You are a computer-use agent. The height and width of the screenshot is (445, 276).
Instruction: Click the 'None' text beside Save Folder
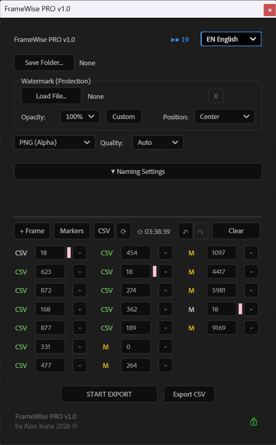(x=87, y=63)
